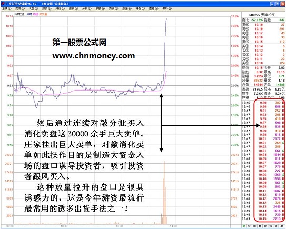Select the 成交量 legend label

pos(43,14)
